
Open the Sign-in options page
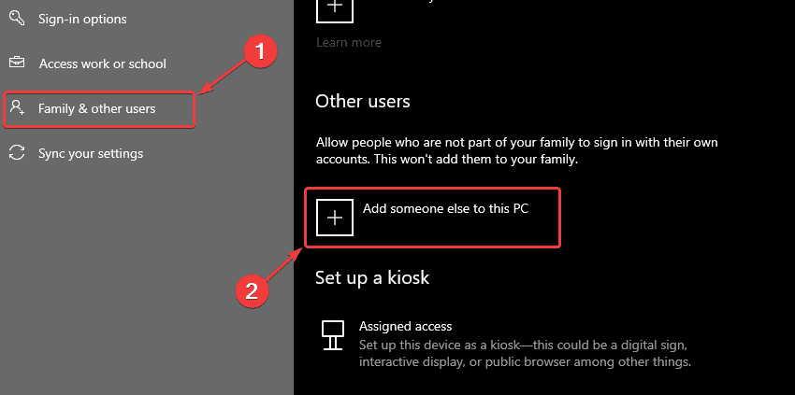coord(82,20)
